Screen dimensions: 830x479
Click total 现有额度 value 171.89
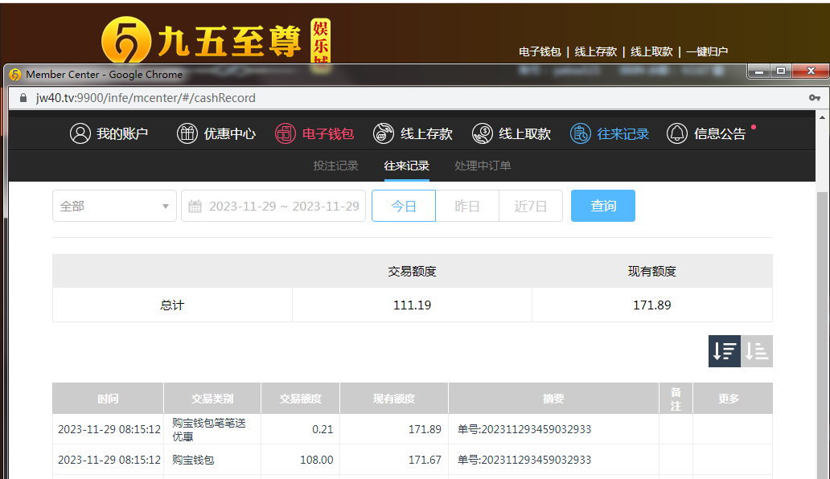pos(652,305)
